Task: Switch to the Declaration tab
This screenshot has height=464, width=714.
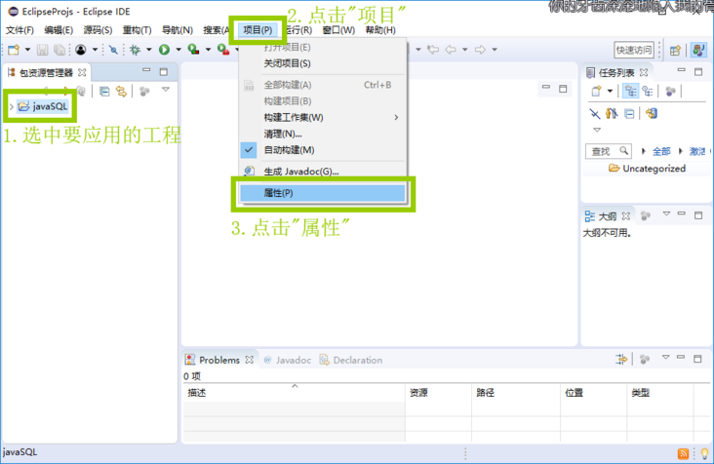Action: pyautogui.click(x=351, y=360)
